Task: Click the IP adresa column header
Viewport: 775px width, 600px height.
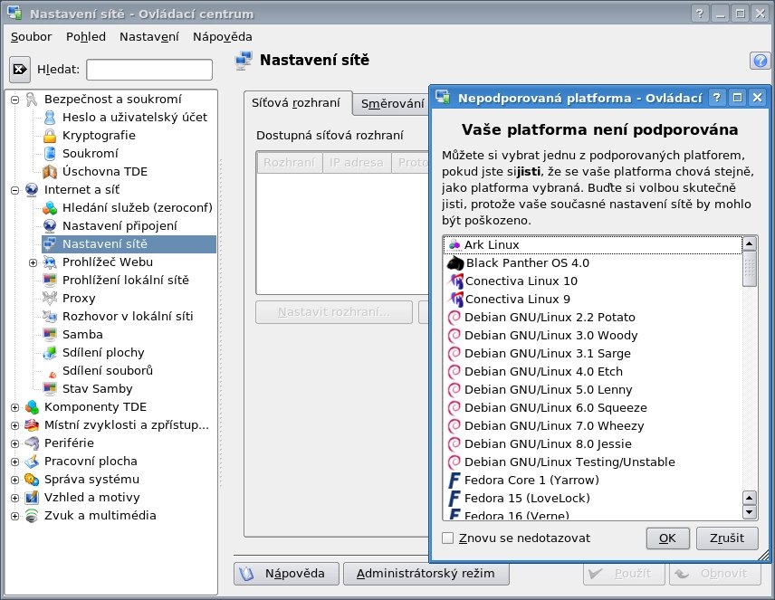Action: coord(357,163)
